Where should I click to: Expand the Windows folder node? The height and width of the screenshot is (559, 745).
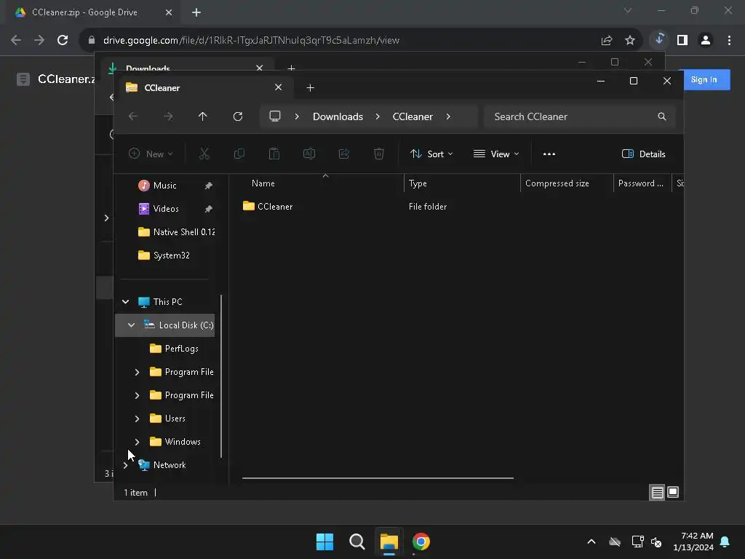click(137, 442)
